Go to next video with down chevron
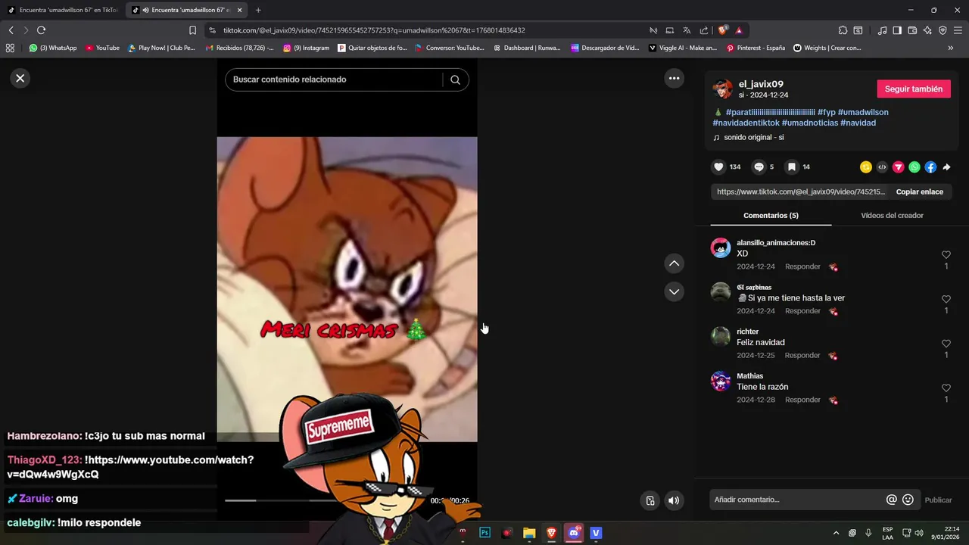The height and width of the screenshot is (545, 969). tap(674, 291)
